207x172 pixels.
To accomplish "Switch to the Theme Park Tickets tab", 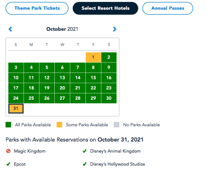I will 37,8.
